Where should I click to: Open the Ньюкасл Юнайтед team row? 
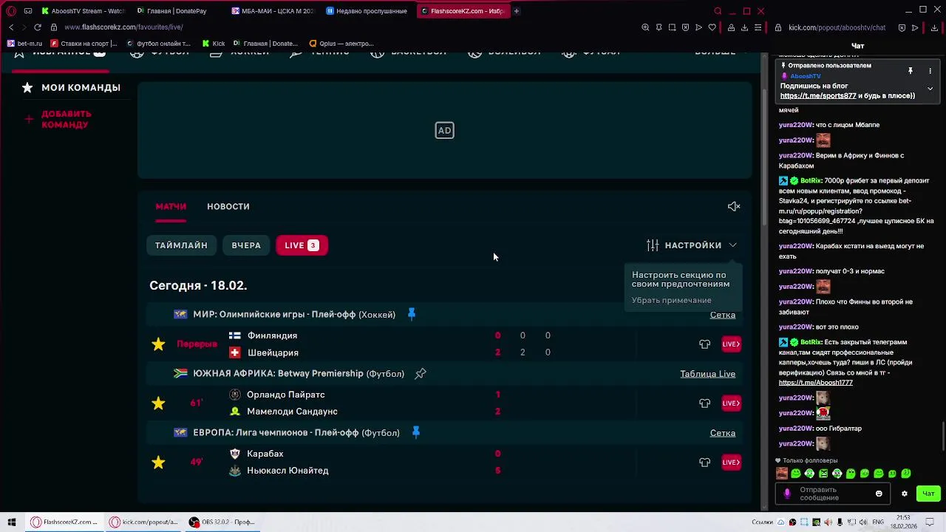pos(287,471)
